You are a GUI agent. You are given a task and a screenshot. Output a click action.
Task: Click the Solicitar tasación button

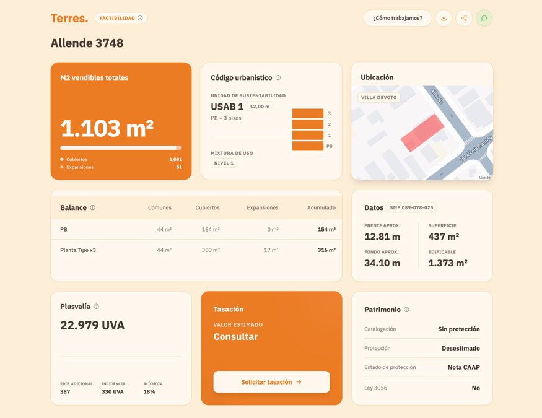click(x=271, y=382)
